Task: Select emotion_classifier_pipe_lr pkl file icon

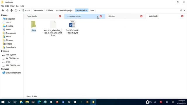Action: pos(53,24)
